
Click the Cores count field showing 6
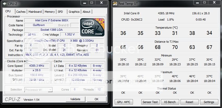click(75, 89)
